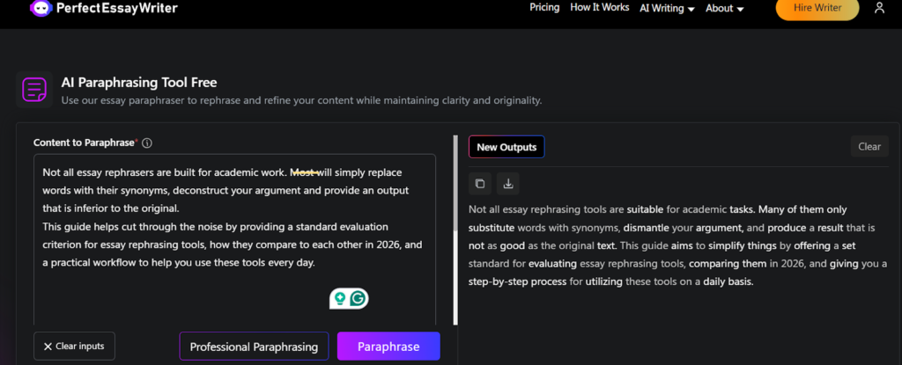Image resolution: width=902 pixels, height=365 pixels.
Task: Click the scrollbar beside the input panel
Action: coord(456,230)
